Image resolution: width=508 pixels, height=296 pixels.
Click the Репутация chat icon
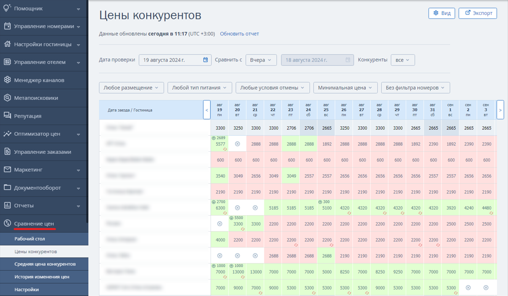pos(7,115)
